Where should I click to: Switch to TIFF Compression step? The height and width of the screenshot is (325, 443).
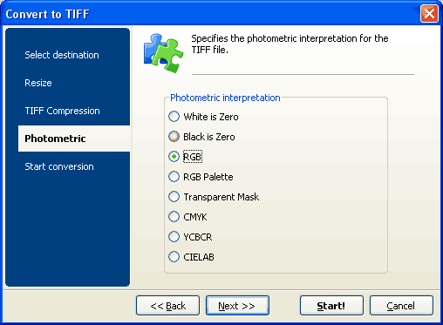(x=62, y=111)
